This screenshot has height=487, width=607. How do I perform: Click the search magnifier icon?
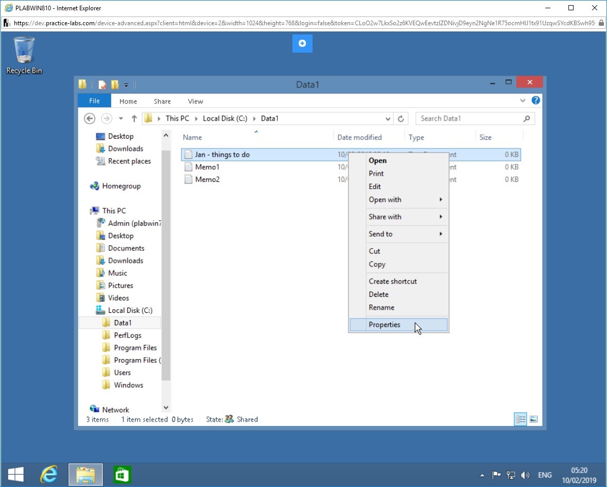click(x=527, y=119)
